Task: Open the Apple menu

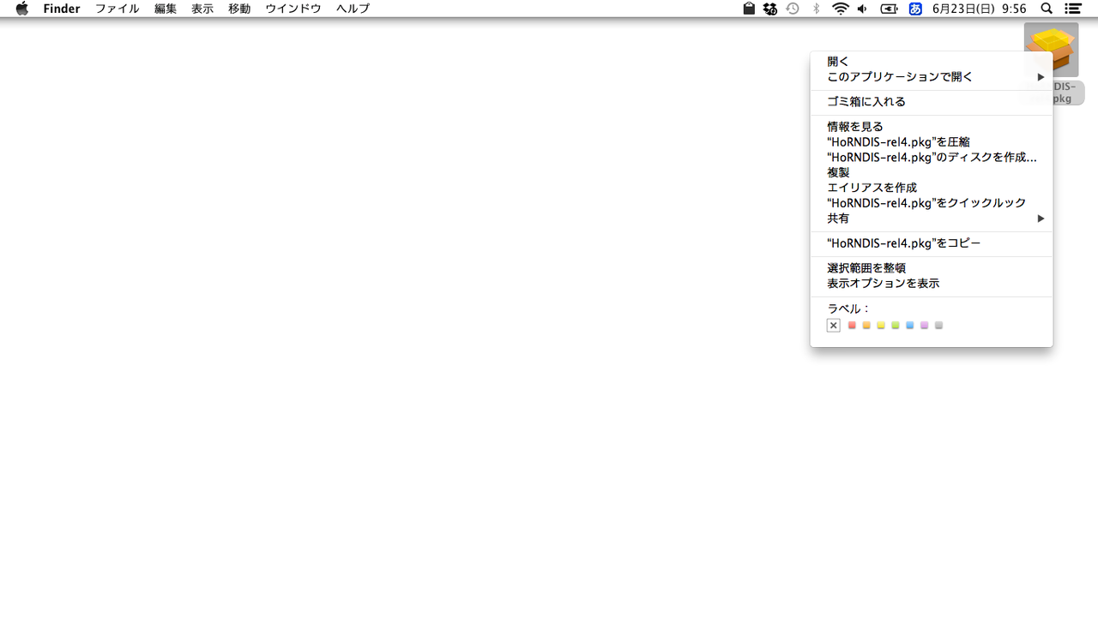Action: coord(21,9)
